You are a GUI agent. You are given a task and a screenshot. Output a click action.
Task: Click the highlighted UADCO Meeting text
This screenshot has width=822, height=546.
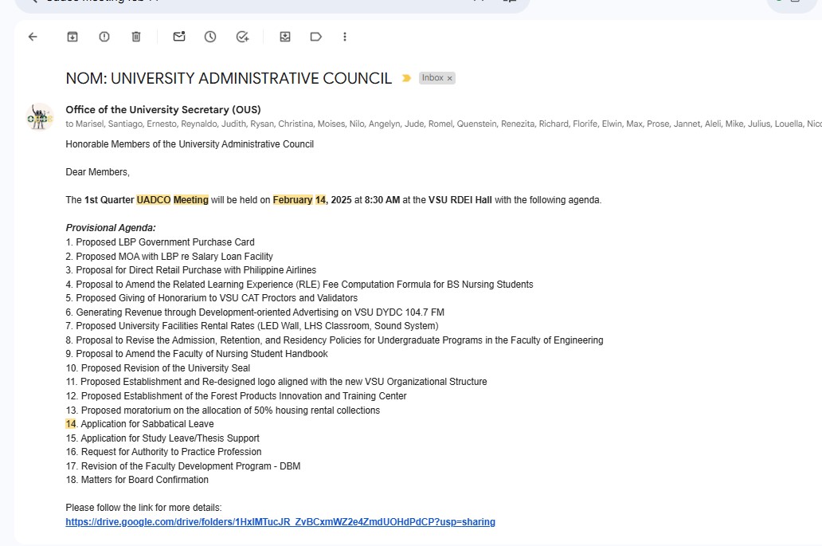click(172, 200)
